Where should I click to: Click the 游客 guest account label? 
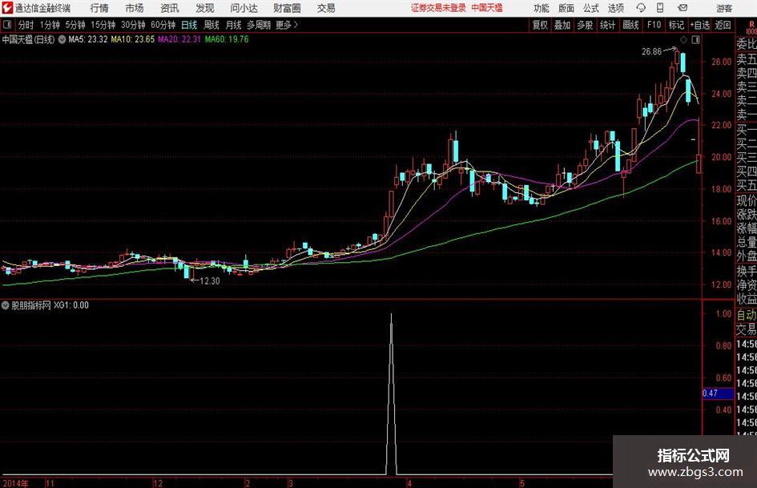724,8
